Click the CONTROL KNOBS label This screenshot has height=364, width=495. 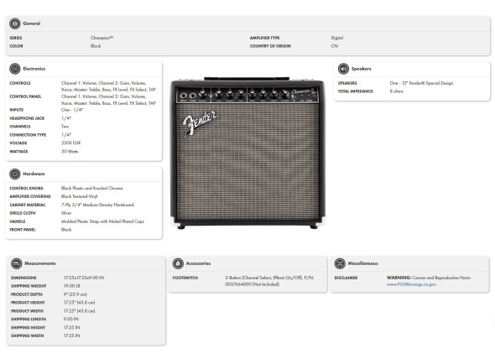click(x=26, y=188)
